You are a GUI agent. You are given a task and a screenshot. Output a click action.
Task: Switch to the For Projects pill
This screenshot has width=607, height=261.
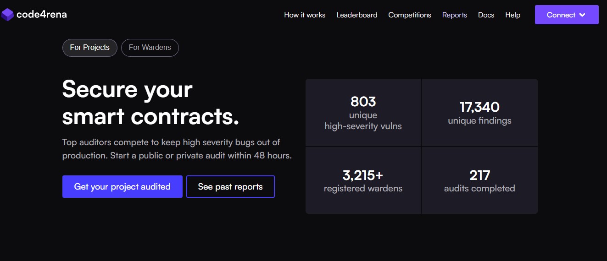tap(90, 48)
